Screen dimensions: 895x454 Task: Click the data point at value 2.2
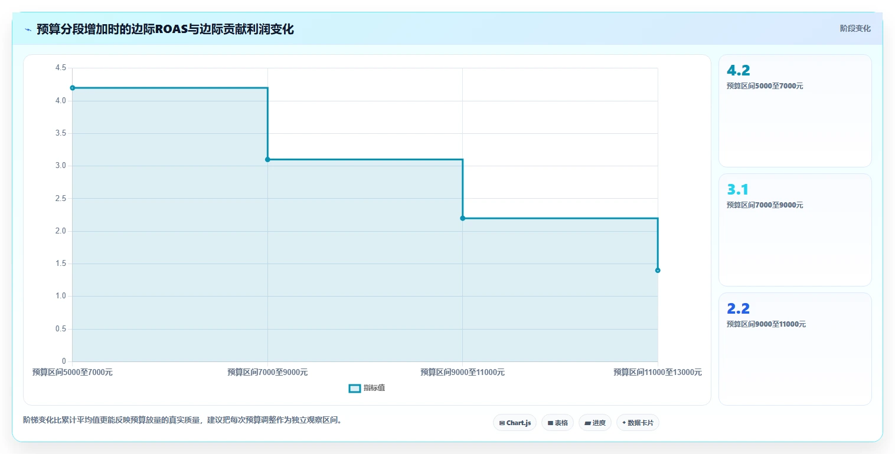coord(462,218)
